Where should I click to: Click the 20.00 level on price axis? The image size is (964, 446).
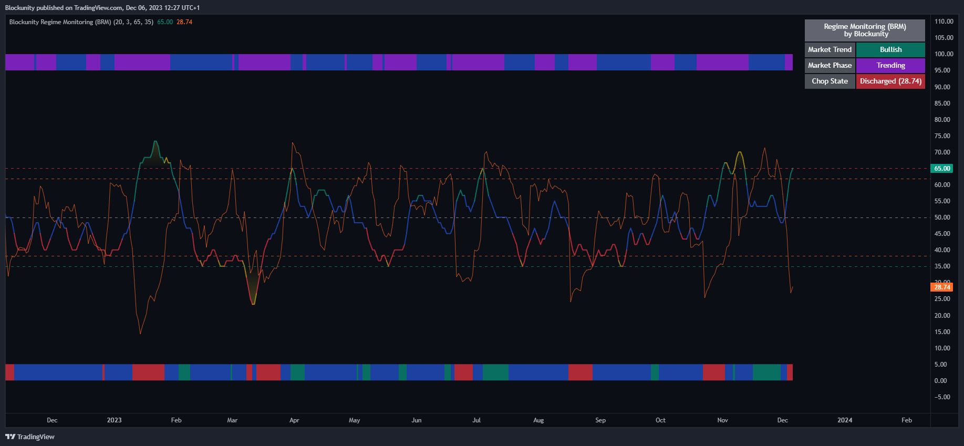click(x=942, y=316)
